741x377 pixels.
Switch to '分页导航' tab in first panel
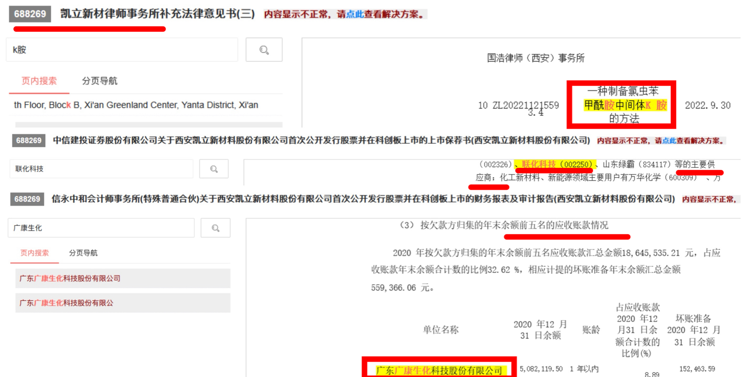click(100, 81)
